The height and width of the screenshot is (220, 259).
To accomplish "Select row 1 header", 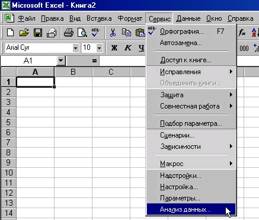I will 8,82.
